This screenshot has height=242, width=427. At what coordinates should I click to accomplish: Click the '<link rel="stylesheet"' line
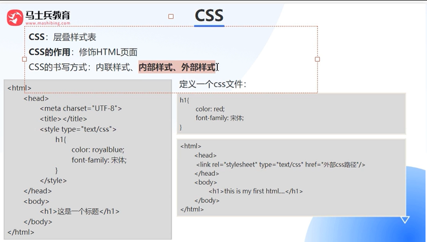coord(281,165)
